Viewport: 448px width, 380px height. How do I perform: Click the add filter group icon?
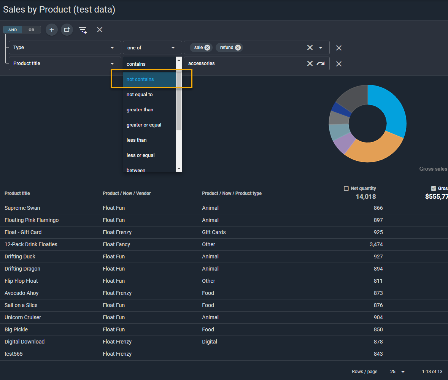pyautogui.click(x=67, y=30)
